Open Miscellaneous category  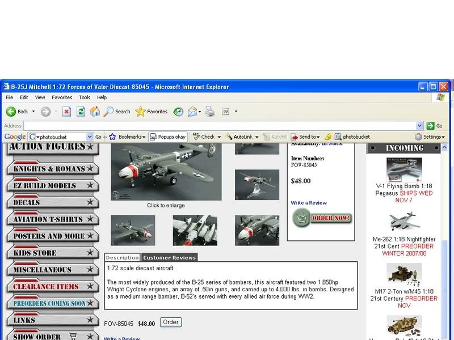tap(53, 269)
